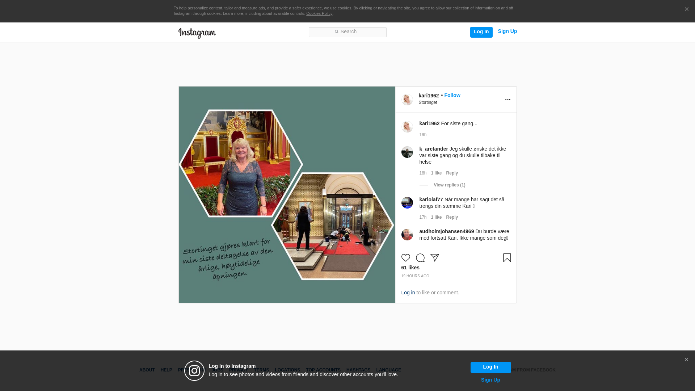Save the post with bookmark icon
Screen dimensions: 695x391
(x=507, y=258)
